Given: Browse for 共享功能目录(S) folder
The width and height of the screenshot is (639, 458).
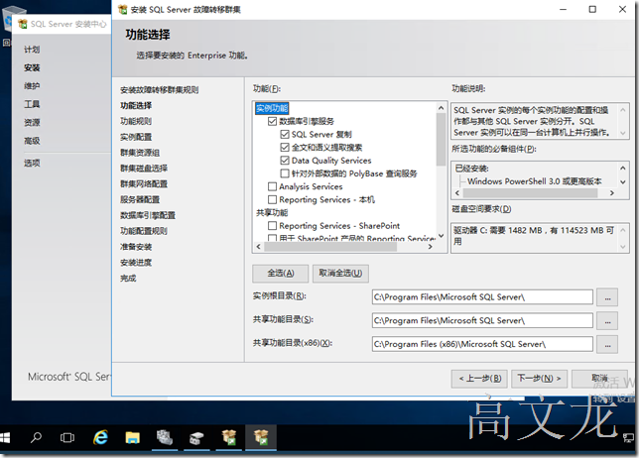Looking at the screenshot, I should [607, 321].
